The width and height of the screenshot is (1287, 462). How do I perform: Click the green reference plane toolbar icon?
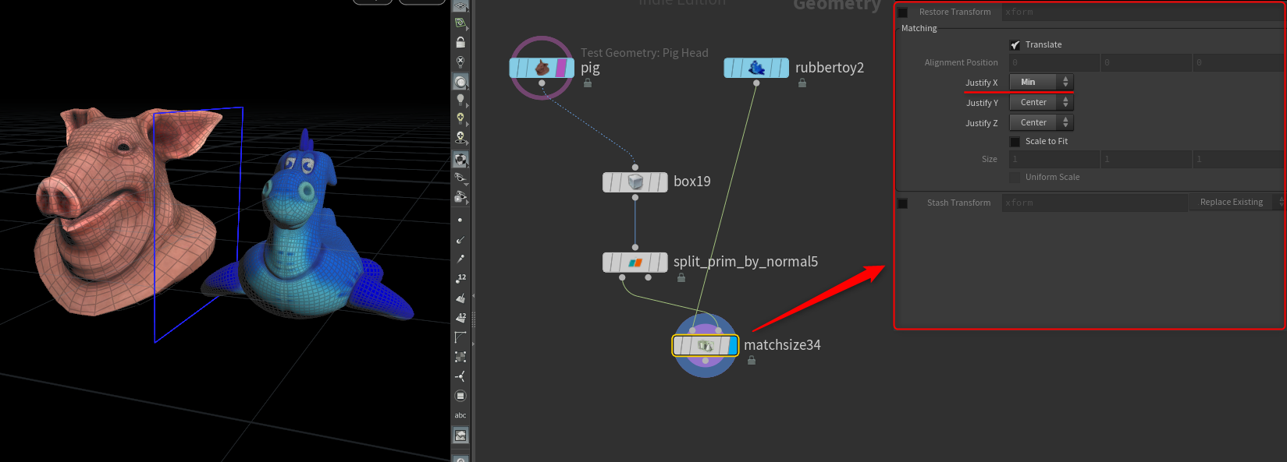click(x=460, y=23)
